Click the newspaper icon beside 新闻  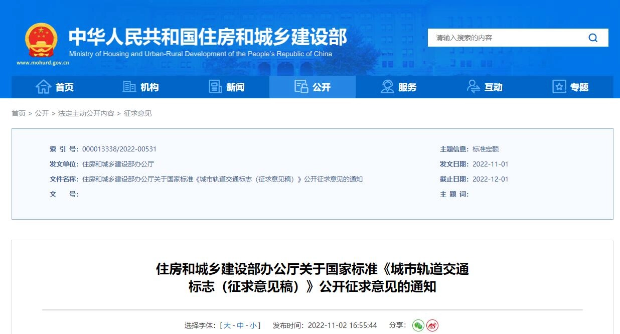click(214, 86)
